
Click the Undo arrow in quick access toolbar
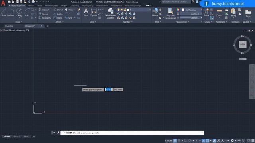point(37,2)
